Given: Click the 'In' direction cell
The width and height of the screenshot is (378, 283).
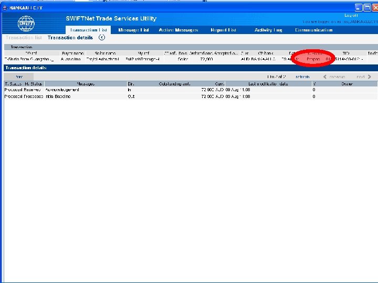Looking at the screenshot, I should click(x=130, y=90).
